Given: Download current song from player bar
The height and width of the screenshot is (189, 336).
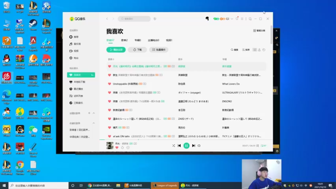Looking at the screenshot, I should 122,147.
